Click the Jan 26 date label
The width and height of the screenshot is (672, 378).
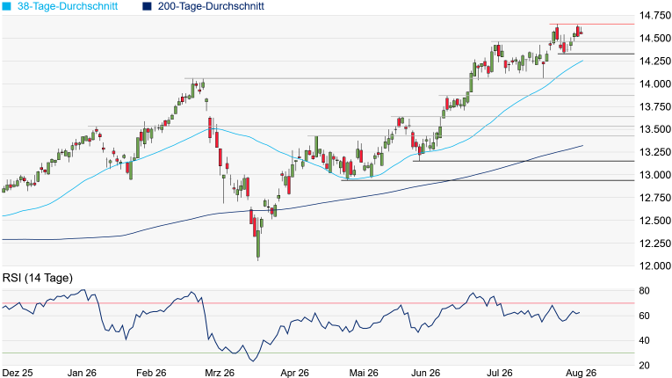point(82,373)
